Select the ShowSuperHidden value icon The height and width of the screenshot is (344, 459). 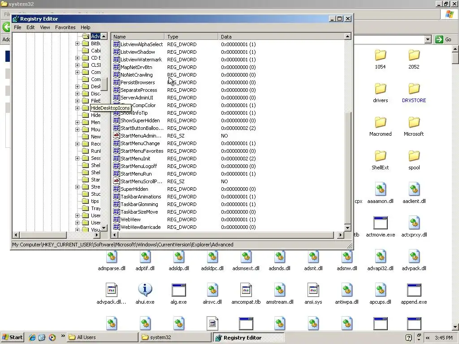pos(116,120)
